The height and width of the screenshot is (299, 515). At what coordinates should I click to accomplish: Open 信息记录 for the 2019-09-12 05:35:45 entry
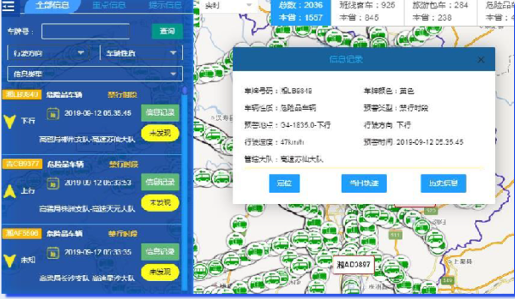click(160, 113)
